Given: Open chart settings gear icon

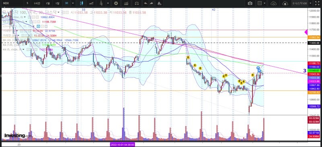Looking at the screenshot, I should coord(116,3).
